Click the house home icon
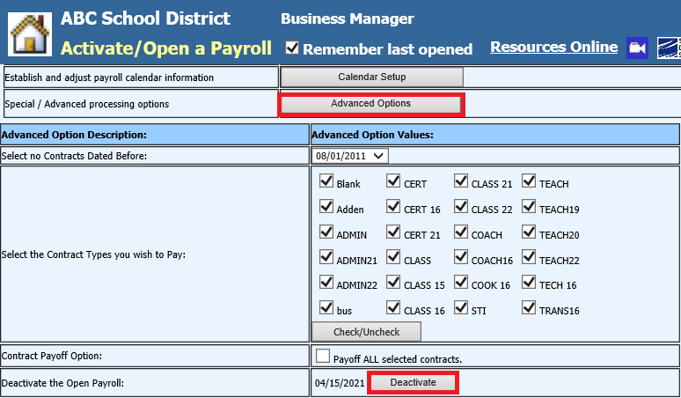 pos(30,32)
